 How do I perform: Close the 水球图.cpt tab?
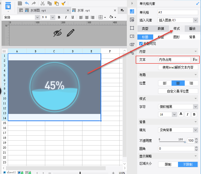(x=68, y=10)
